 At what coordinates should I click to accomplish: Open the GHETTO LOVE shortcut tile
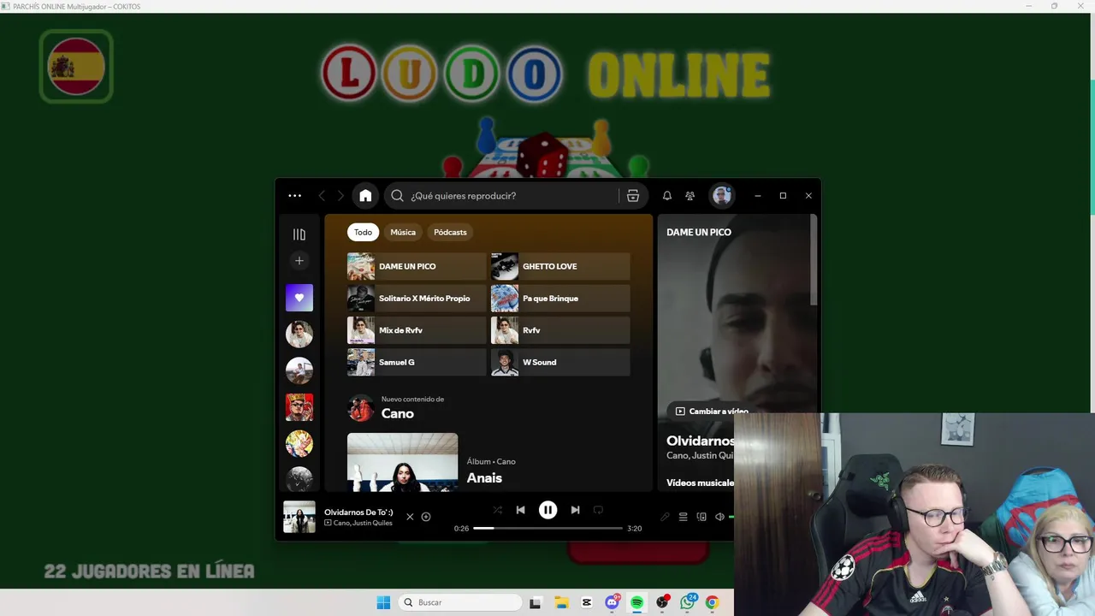point(560,266)
